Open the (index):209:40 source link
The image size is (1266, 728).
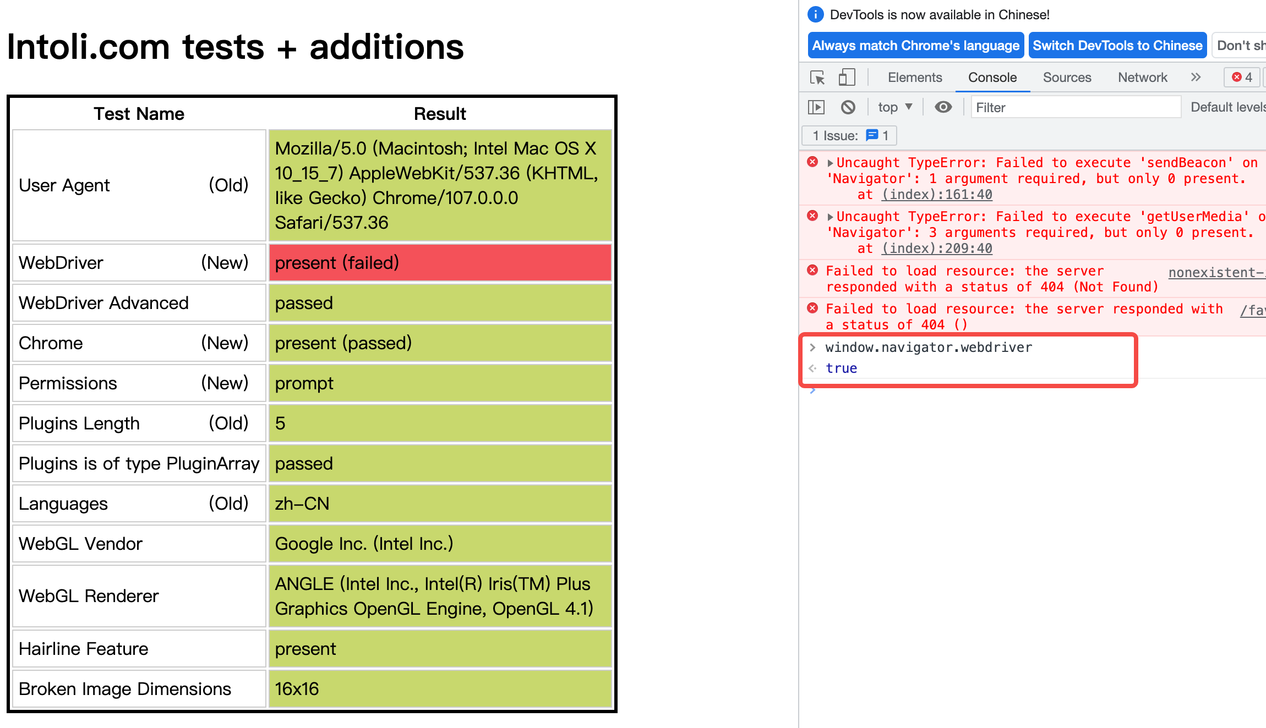tap(937, 249)
